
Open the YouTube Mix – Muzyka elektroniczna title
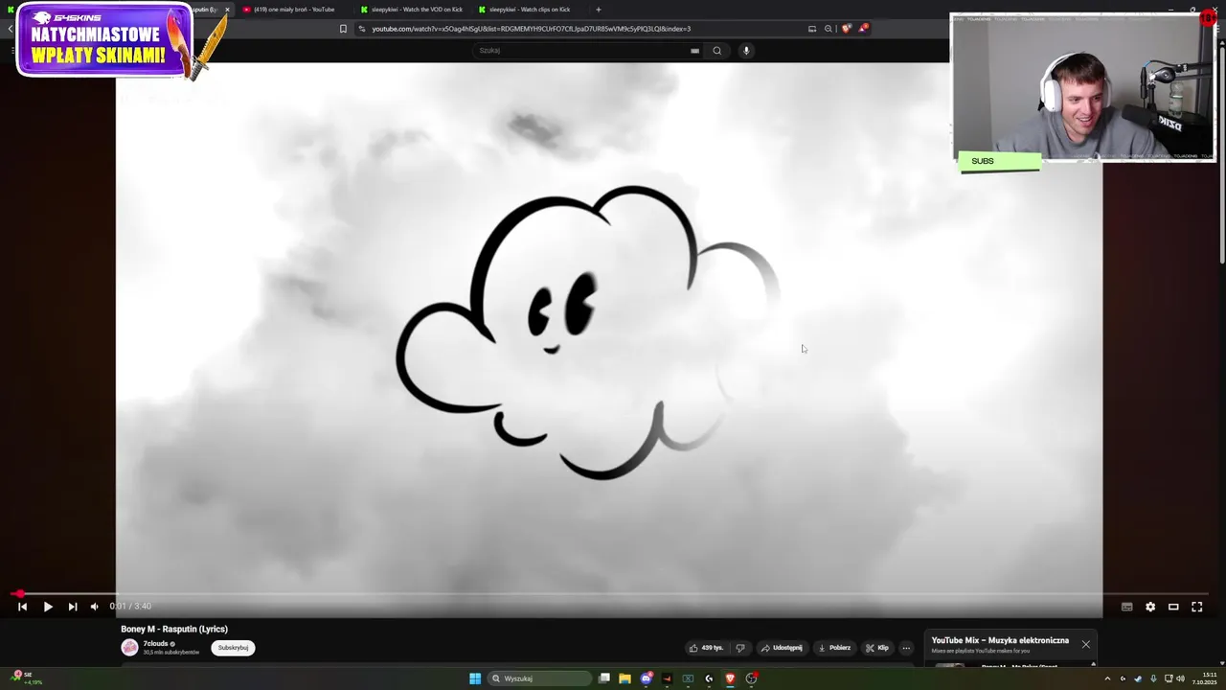1000,640
